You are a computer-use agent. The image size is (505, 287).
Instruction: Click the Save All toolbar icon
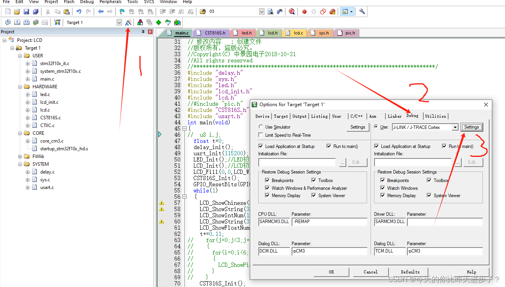pyautogui.click(x=35, y=11)
